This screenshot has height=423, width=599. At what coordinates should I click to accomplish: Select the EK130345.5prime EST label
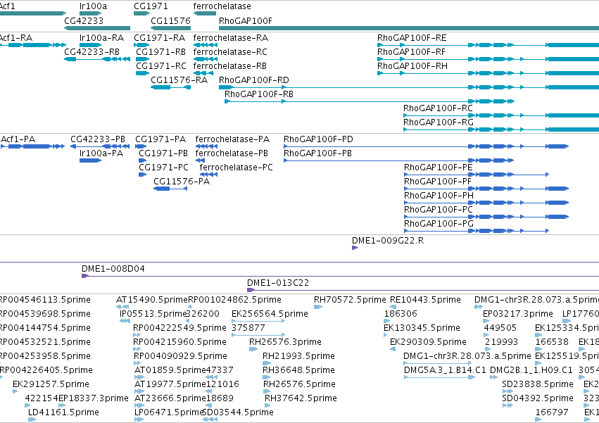pyautogui.click(x=422, y=329)
